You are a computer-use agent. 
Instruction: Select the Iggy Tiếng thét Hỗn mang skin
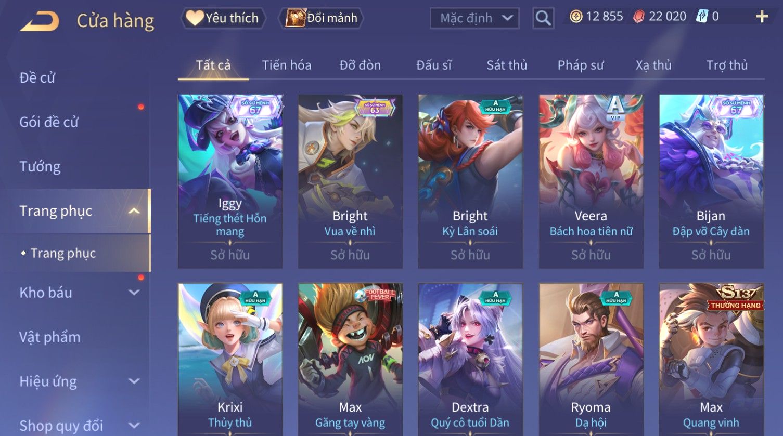coord(230,181)
